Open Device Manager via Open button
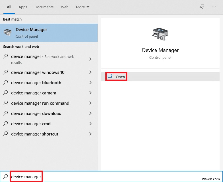This screenshot has width=223, height=182. (120, 77)
